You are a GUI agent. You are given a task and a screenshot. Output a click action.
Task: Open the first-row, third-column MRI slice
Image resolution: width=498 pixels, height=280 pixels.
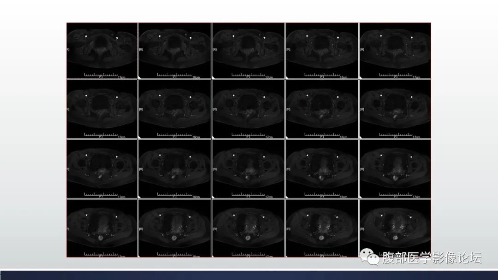(248, 50)
